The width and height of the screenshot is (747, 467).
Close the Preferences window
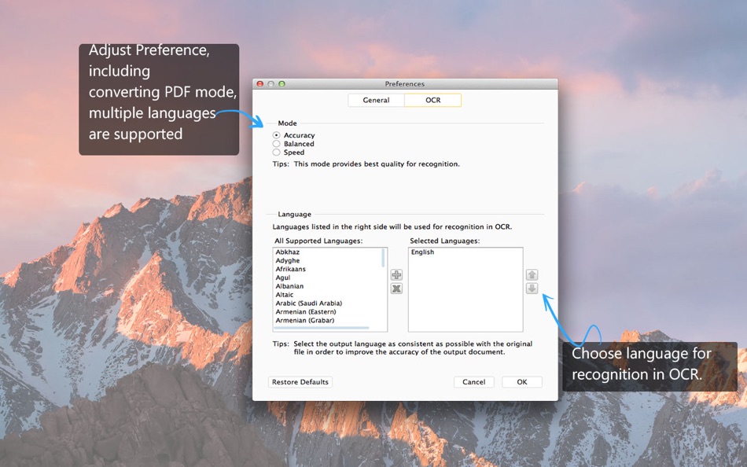click(260, 84)
